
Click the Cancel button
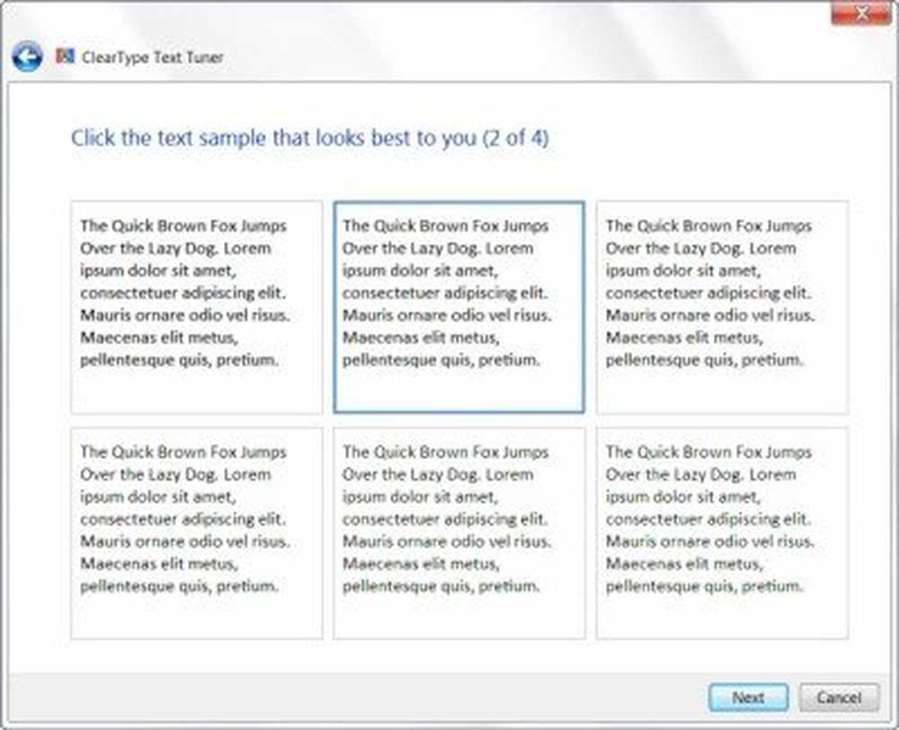[x=839, y=698]
